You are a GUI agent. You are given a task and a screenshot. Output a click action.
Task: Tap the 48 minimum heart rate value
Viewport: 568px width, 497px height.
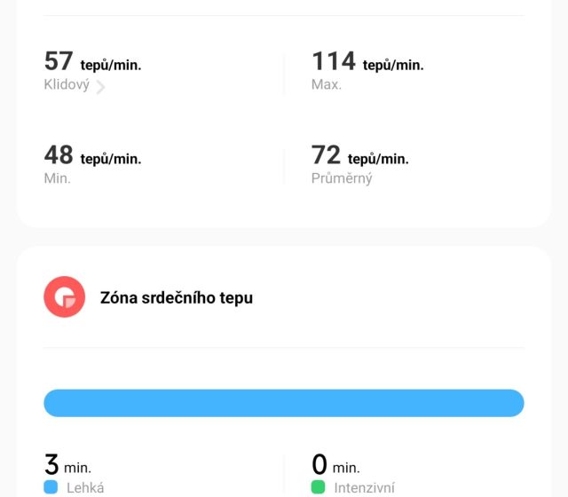tap(59, 155)
